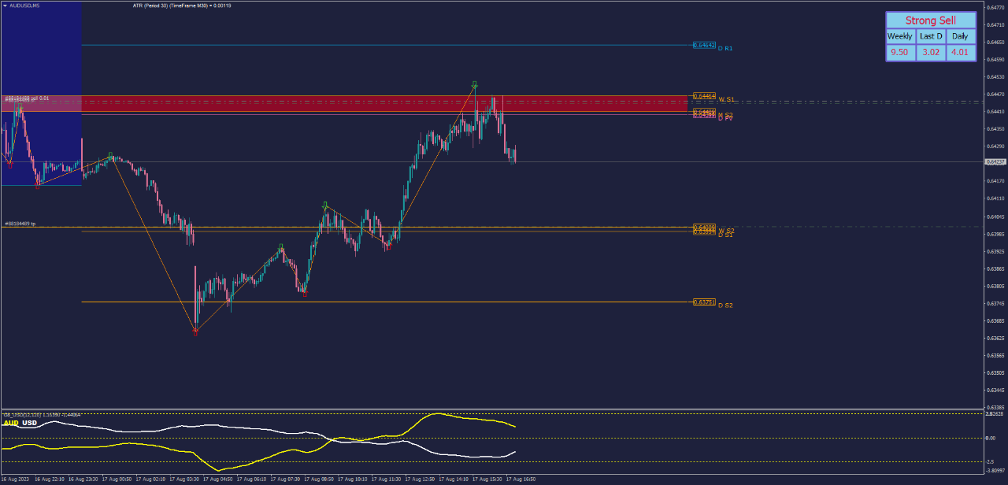Click the 4.01 daily value
This screenshot has height=485, width=1008.
961,53
